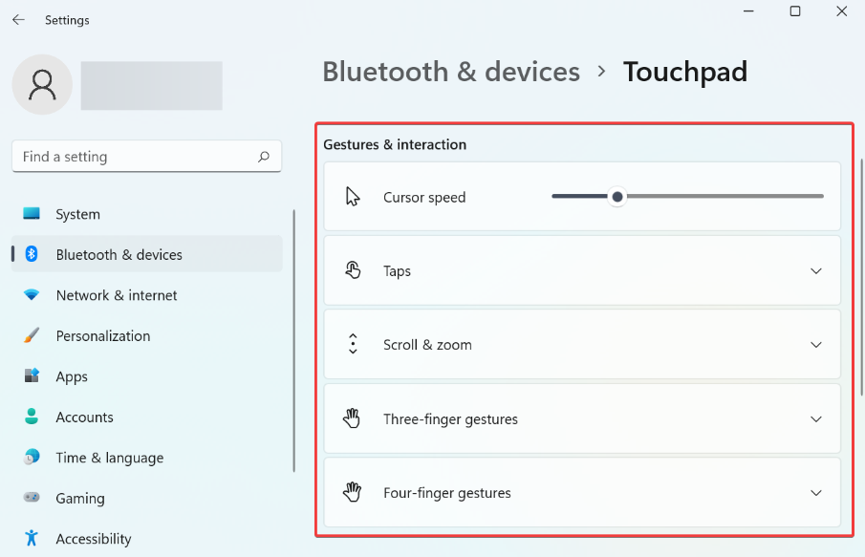Click the Network & internet wifi icon

tap(32, 295)
